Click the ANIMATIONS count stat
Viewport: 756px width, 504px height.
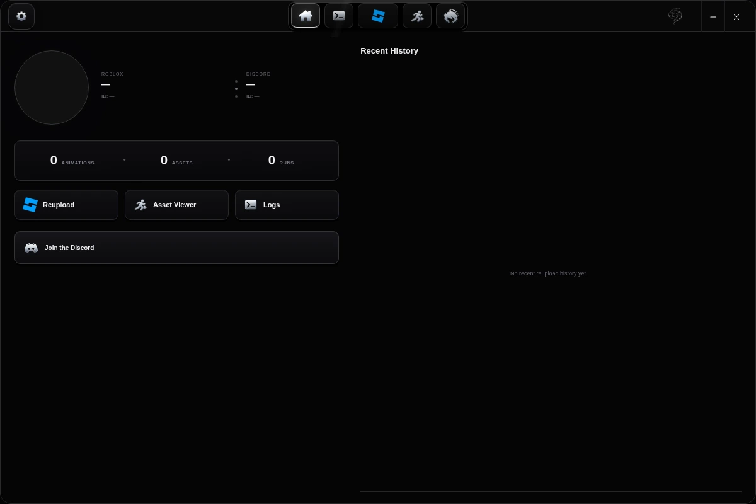(72, 161)
